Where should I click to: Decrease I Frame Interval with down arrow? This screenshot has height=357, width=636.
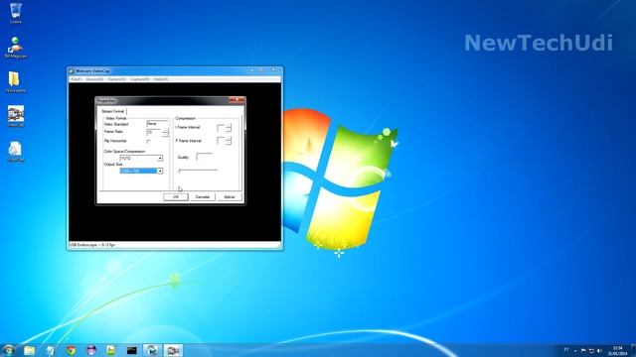tap(229, 130)
